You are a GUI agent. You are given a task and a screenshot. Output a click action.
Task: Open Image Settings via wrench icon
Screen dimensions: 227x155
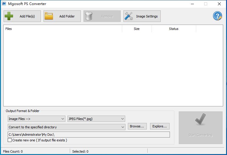tap(129, 16)
